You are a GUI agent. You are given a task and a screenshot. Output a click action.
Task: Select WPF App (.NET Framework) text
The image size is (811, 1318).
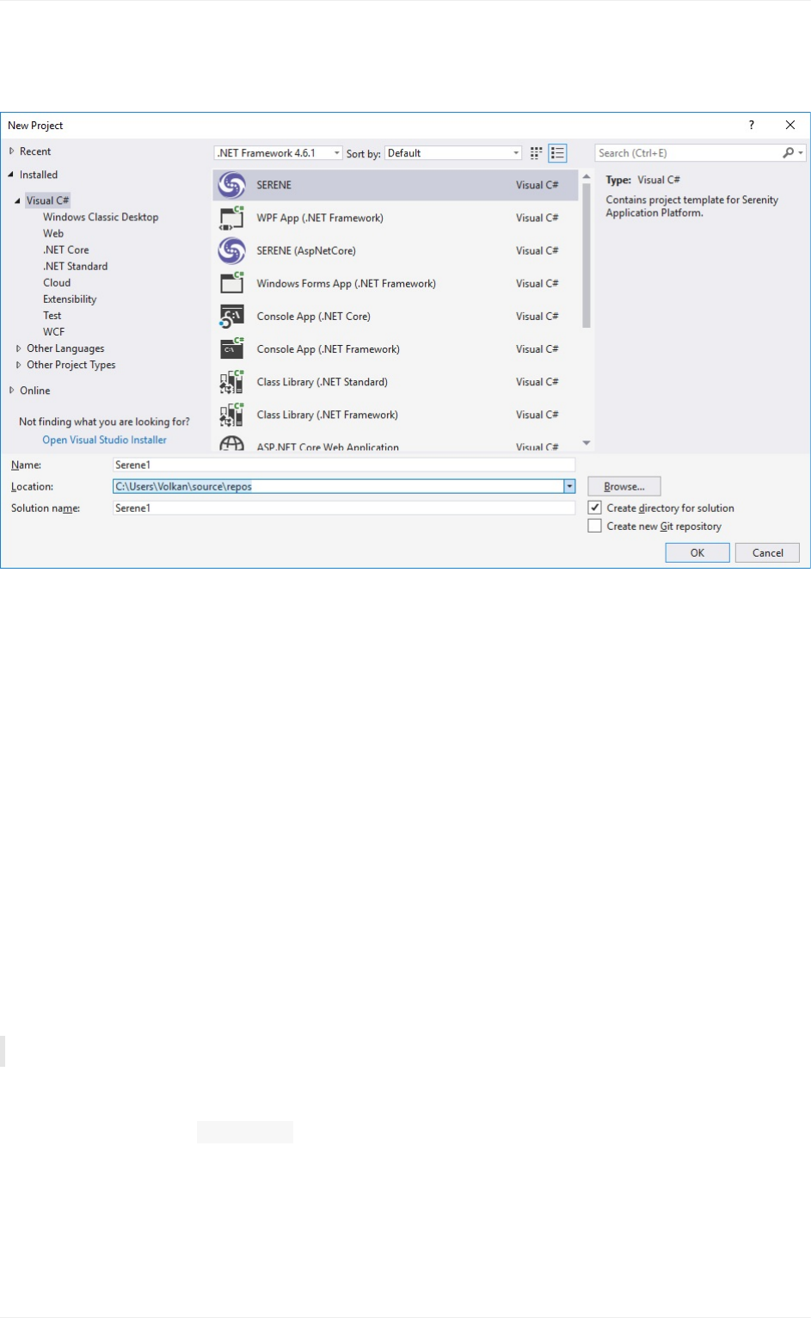[320, 218]
